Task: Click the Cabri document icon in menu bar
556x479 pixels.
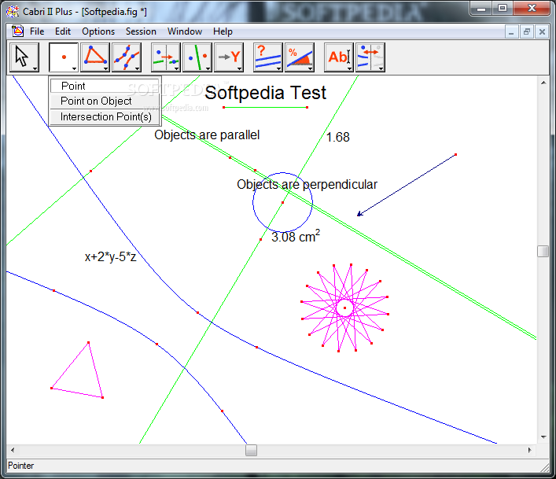Action: [x=17, y=31]
